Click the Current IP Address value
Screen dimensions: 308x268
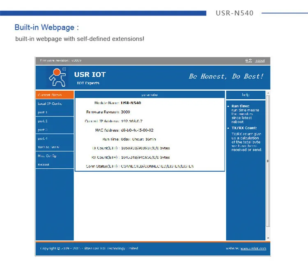pos(131,121)
